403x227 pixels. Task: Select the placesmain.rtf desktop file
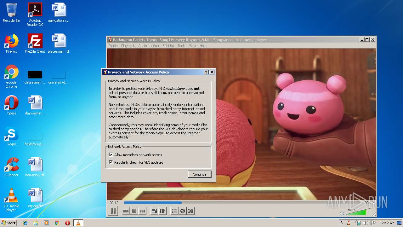tap(59, 44)
